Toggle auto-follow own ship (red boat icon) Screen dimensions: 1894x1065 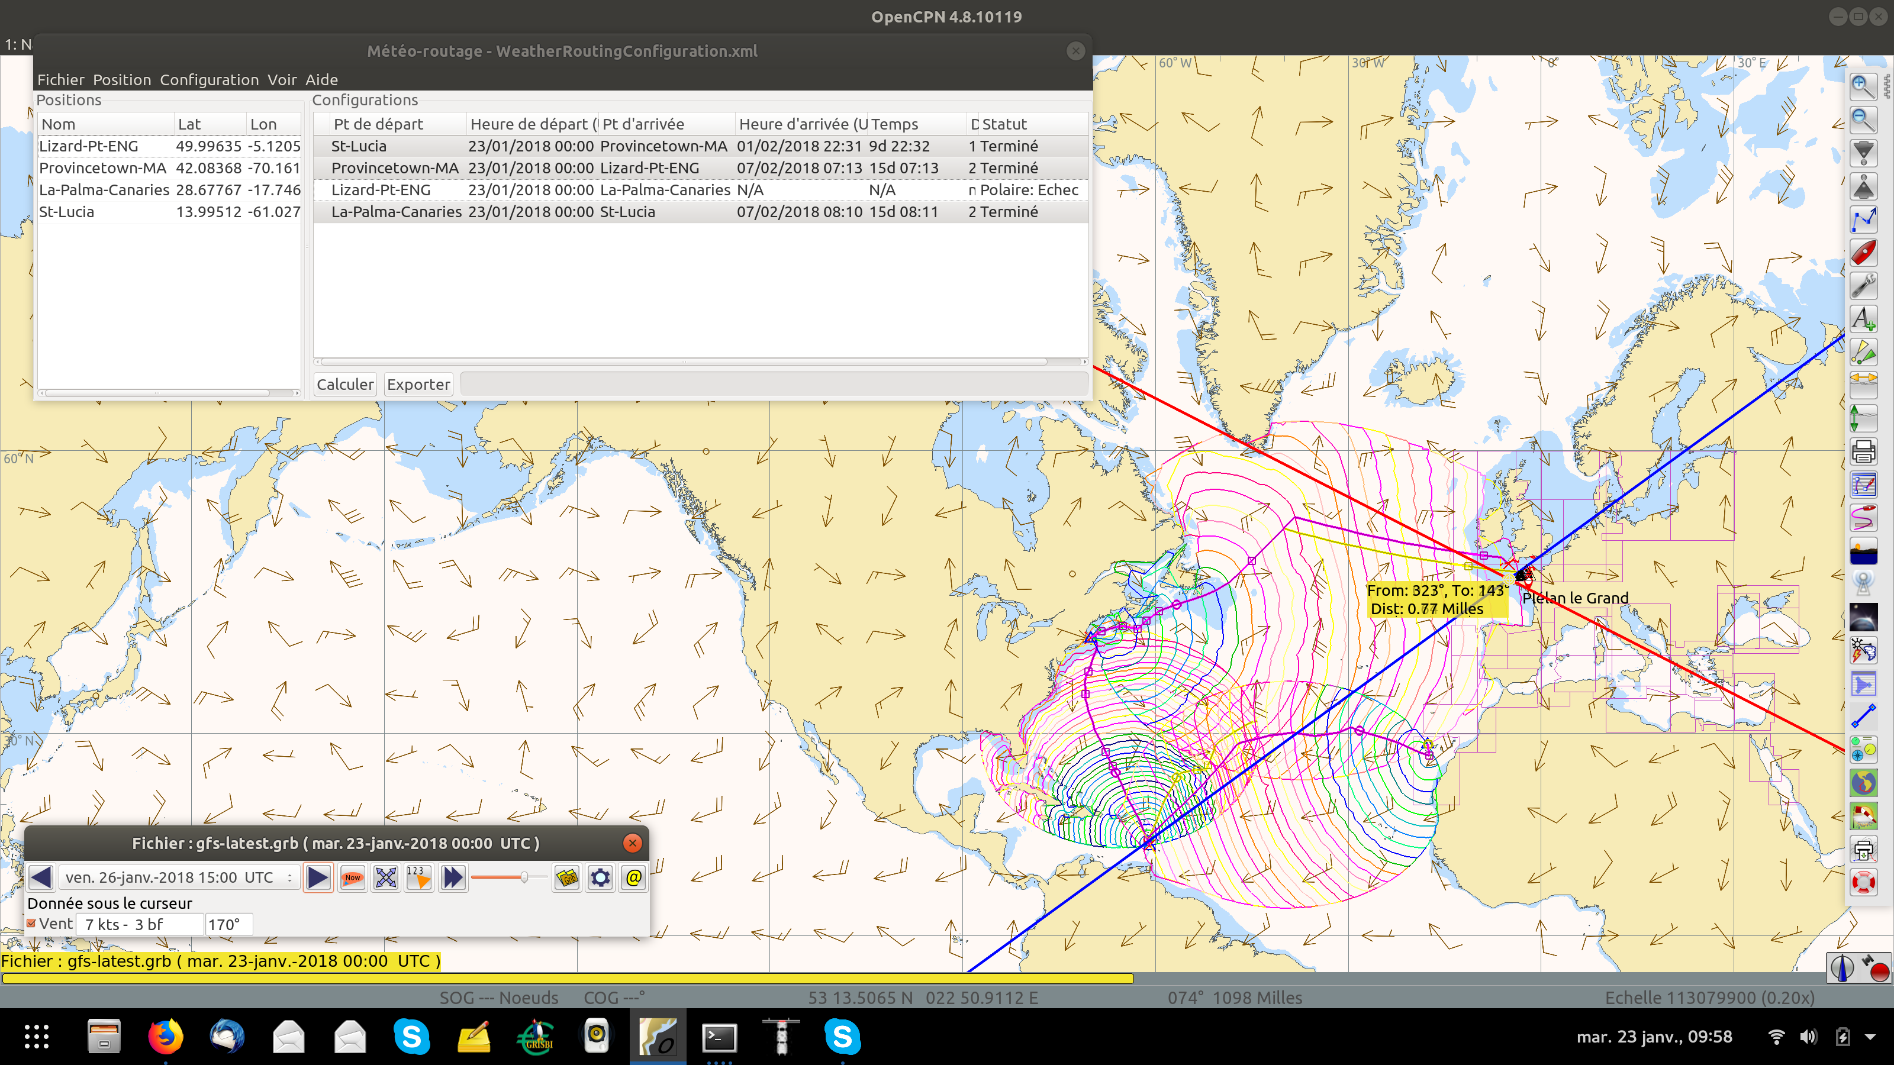1863,253
